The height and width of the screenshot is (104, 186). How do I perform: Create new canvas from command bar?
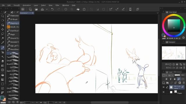(x=30, y=9)
